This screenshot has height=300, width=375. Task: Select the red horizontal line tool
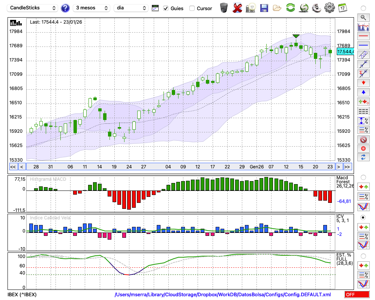coord(363,36)
